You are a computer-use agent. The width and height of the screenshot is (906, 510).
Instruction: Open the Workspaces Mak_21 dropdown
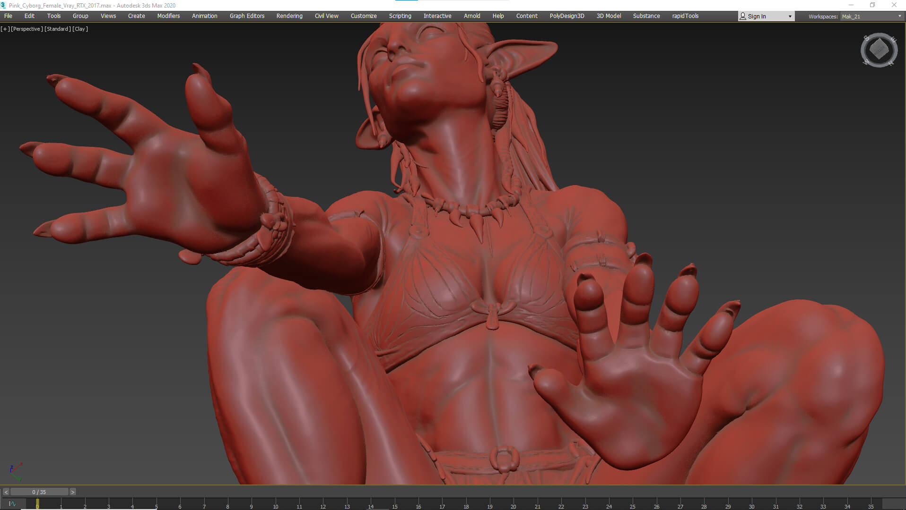tap(871, 17)
